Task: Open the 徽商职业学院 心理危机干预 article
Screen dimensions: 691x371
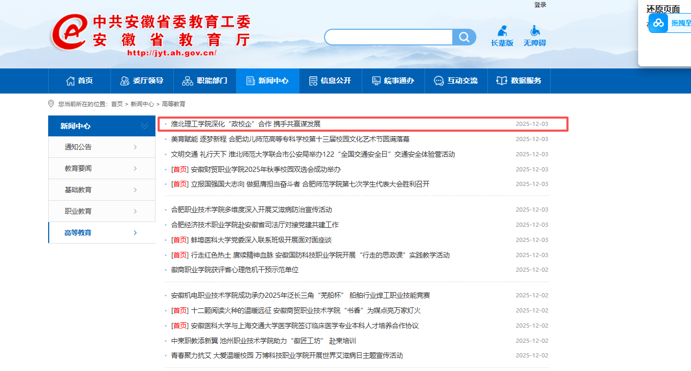Action: (x=235, y=270)
